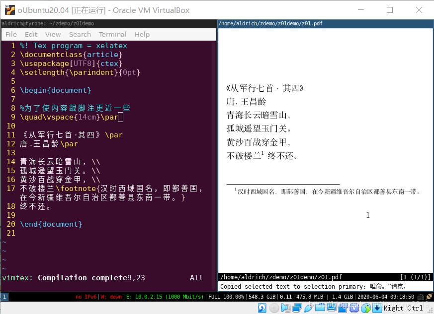Click the VirtualBox app icon in title bar
The height and width of the screenshot is (314, 434).
pyautogui.click(x=10, y=10)
